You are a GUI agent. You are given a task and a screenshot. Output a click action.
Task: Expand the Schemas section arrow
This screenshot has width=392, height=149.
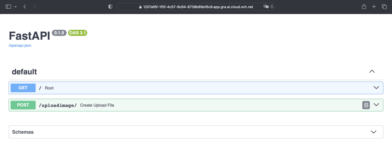pos(374,132)
